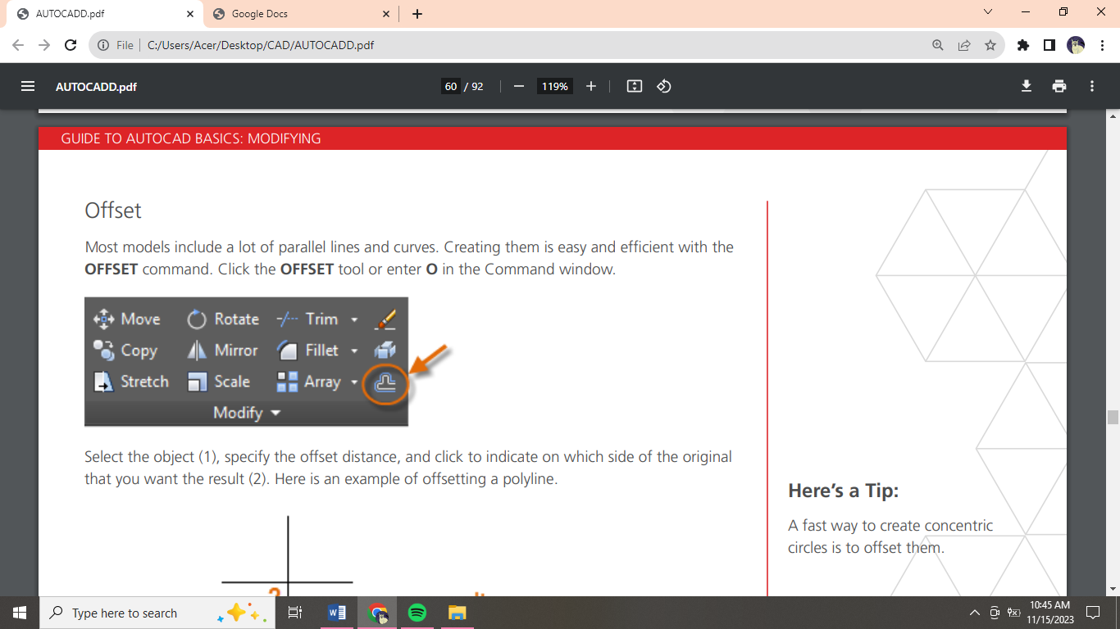Expand the Array dropdown arrow
The height and width of the screenshot is (629, 1120).
coord(354,382)
